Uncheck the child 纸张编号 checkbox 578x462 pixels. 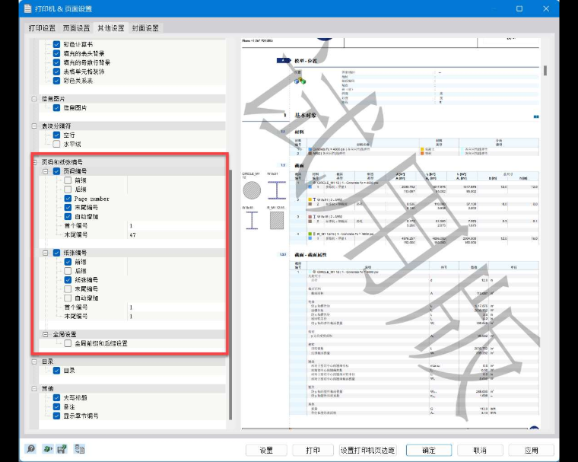tap(68, 280)
